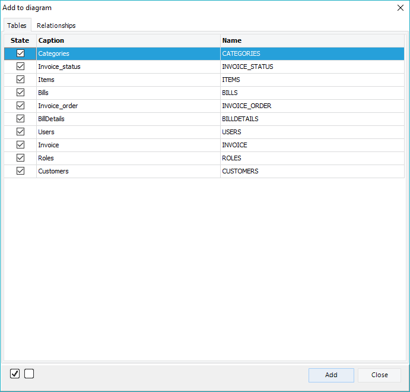Click the USERS name cell

pos(312,132)
